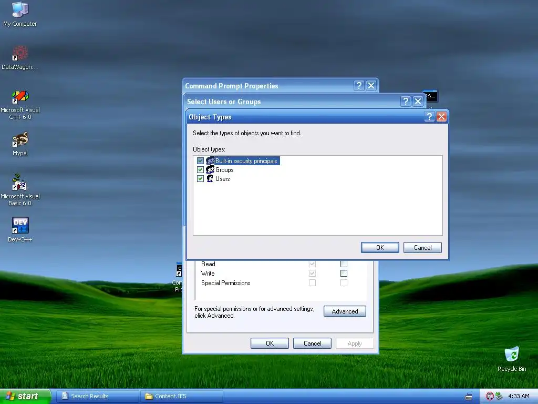Select Built-in security principals text
The height and width of the screenshot is (404, 538).
pyautogui.click(x=246, y=161)
